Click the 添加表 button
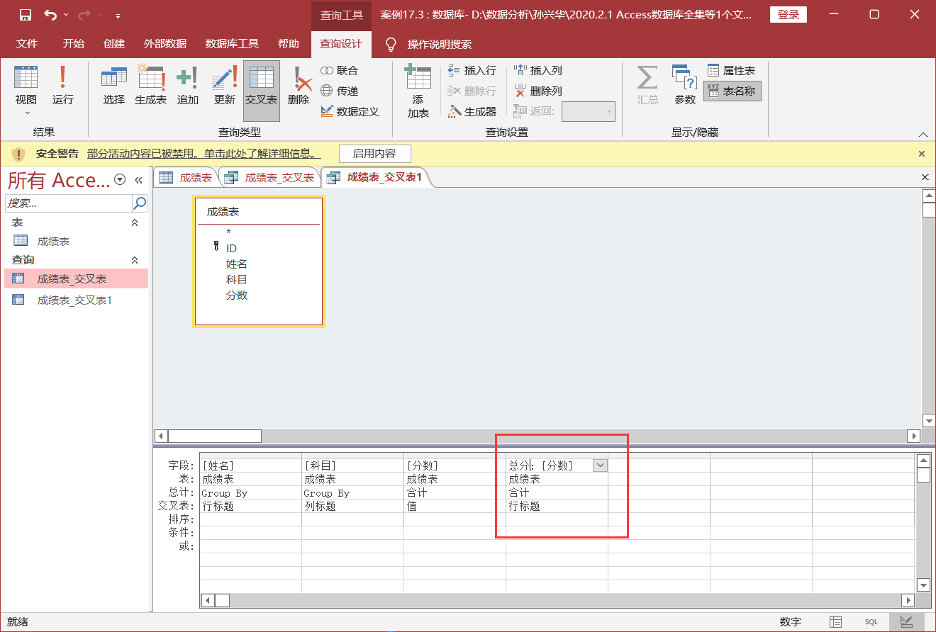Image resolution: width=936 pixels, height=632 pixels. point(418,91)
